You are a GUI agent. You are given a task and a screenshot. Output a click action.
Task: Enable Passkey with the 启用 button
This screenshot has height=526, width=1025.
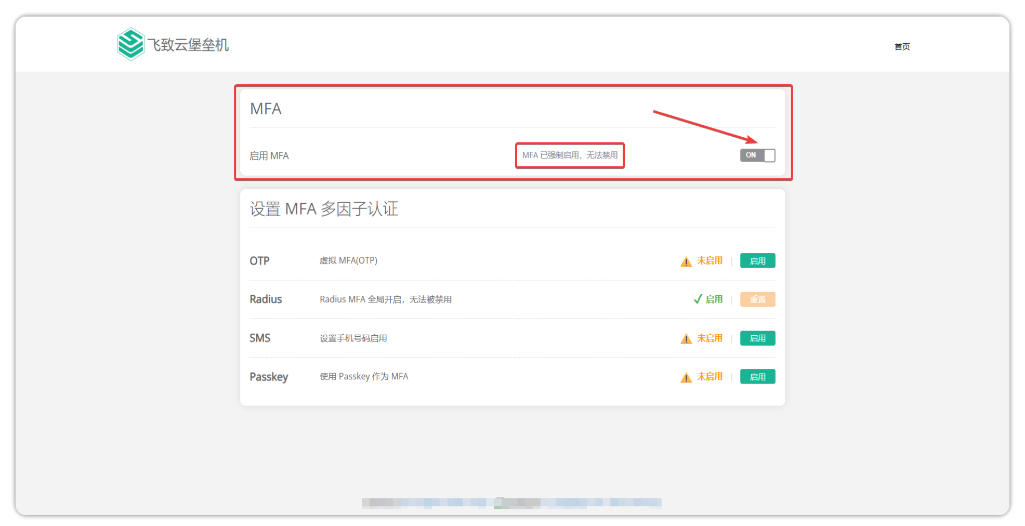[757, 377]
